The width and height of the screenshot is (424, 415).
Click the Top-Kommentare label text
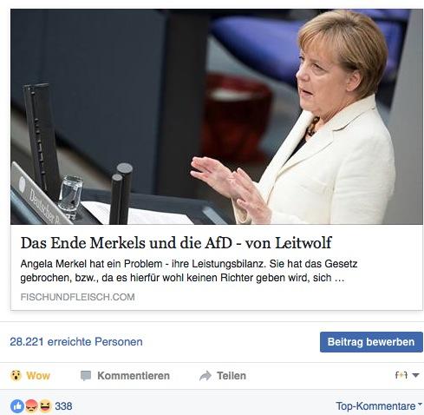[375, 406]
